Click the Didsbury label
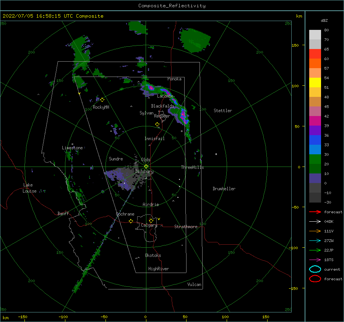This screenshot has height=322, width=344. point(144,172)
